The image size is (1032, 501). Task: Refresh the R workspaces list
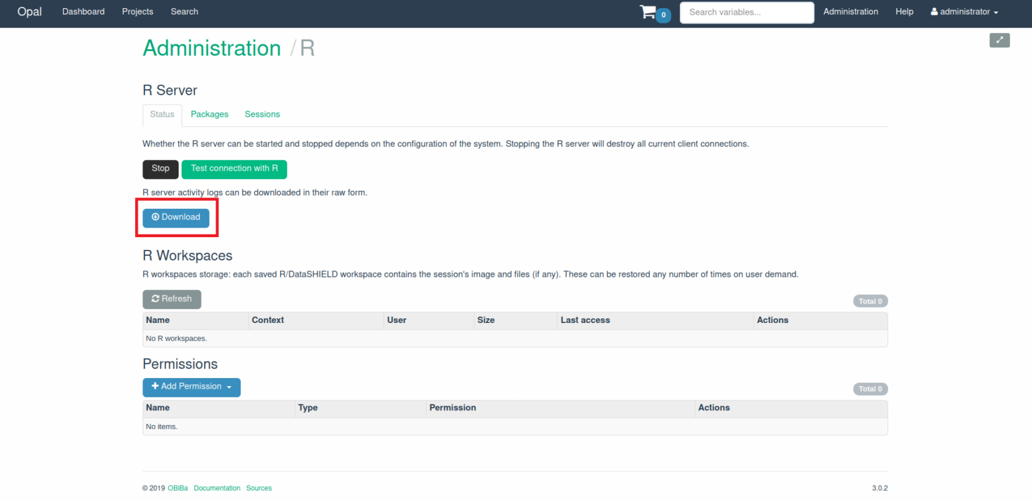pos(172,300)
